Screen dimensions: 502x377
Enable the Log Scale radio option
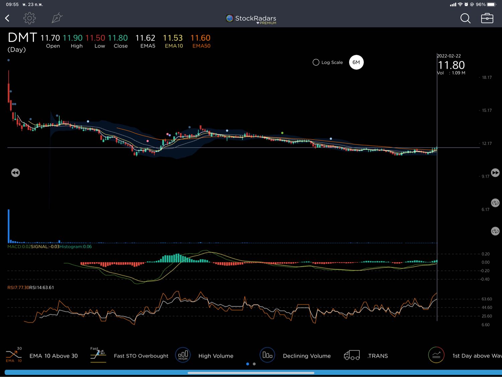pos(316,62)
